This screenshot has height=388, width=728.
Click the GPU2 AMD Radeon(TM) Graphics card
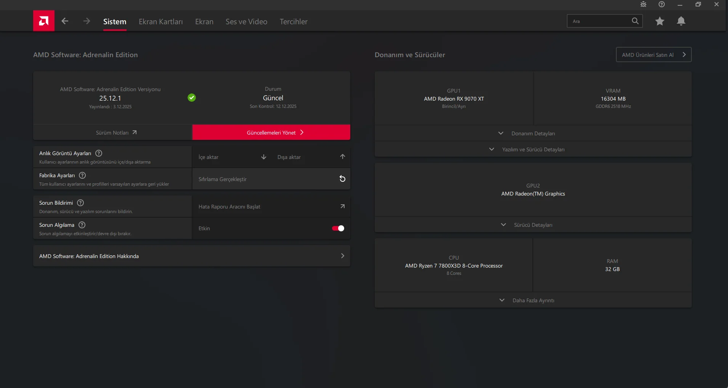tap(533, 190)
